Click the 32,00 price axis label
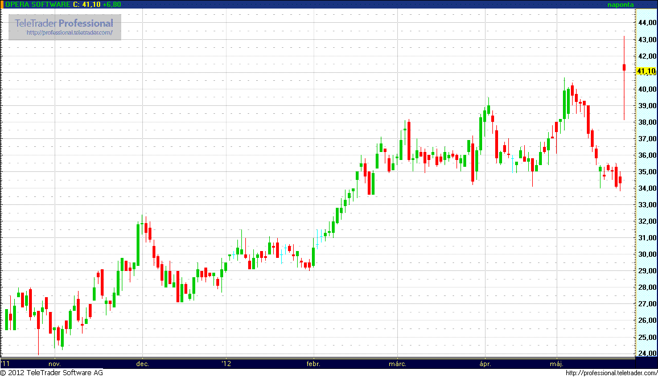This screenshot has width=658, height=378. coord(647,221)
